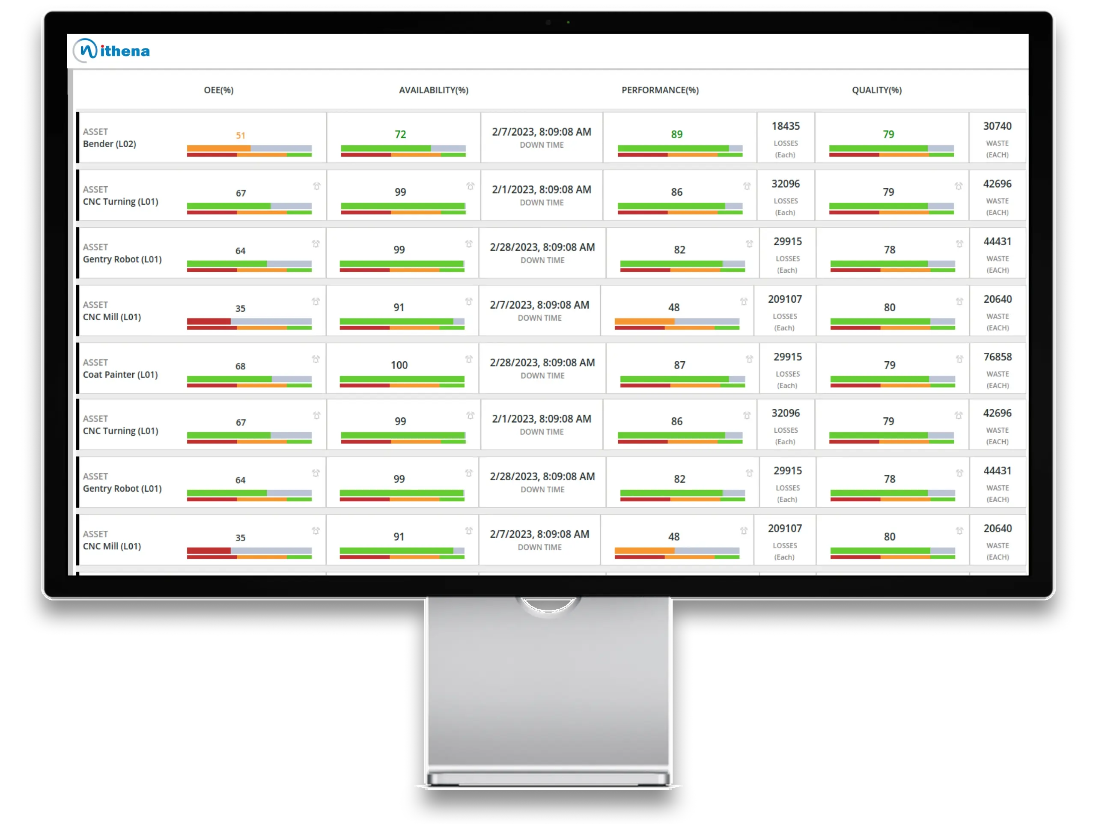Click alarm bell in Coat Painter Performance cell

coord(749,359)
